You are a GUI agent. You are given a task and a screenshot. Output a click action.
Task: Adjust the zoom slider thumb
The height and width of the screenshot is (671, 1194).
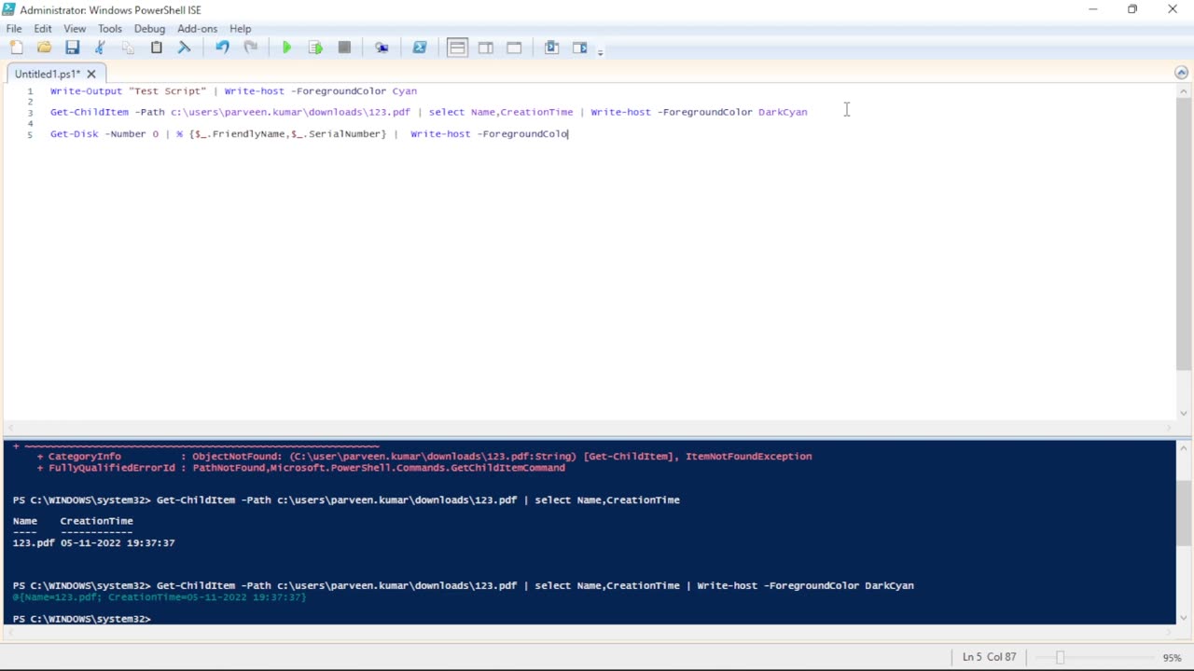1060,657
